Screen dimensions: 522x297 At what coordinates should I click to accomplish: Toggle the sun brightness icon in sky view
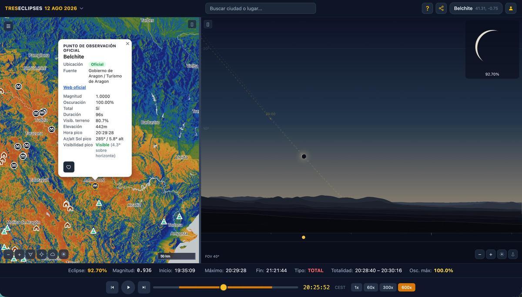coord(502,254)
